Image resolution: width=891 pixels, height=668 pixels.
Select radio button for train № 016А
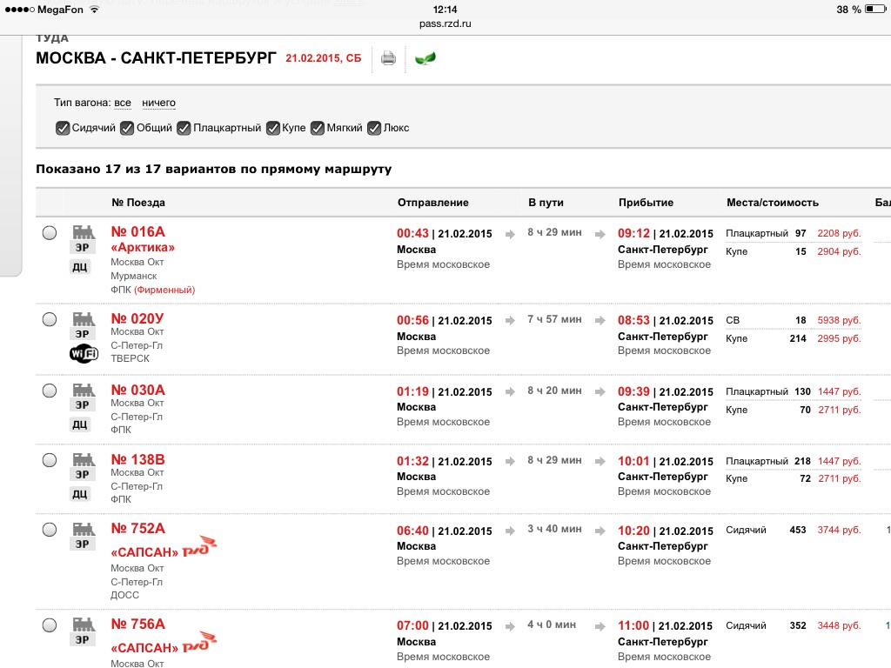pos(50,233)
